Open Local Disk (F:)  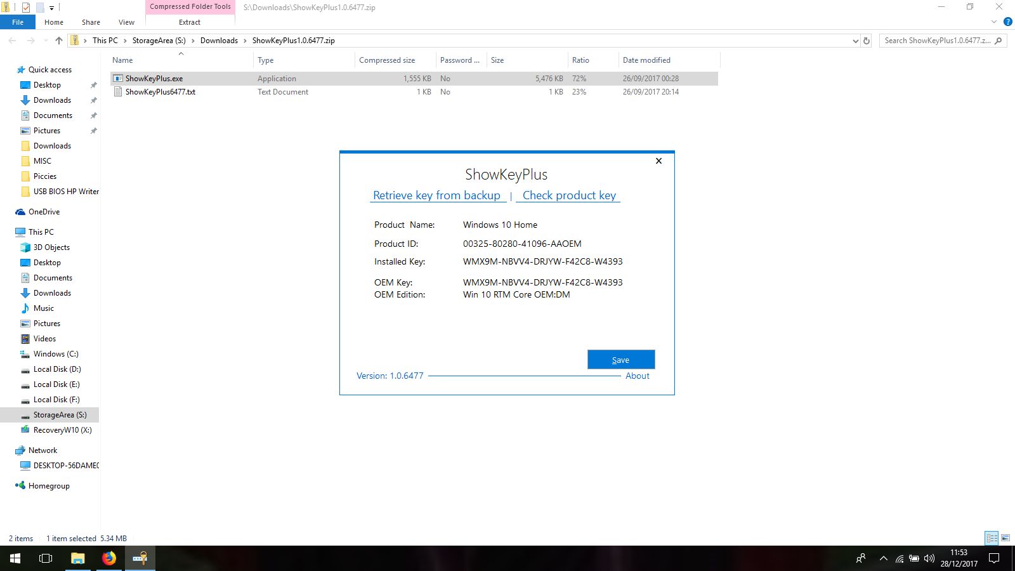click(56, 400)
